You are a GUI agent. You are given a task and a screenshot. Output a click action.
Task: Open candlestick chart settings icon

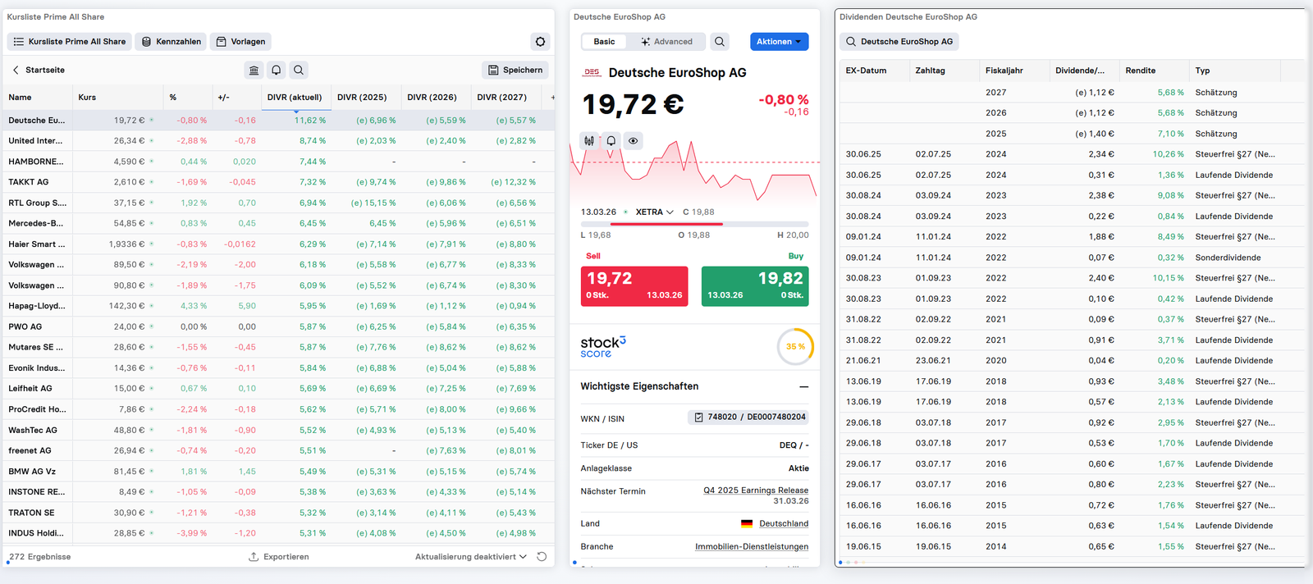tap(589, 141)
